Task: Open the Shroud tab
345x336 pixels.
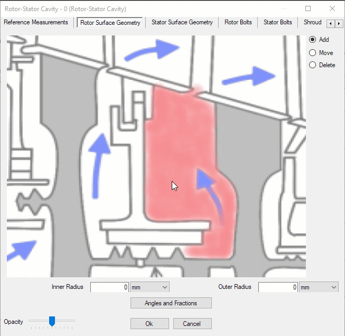Action: click(312, 23)
